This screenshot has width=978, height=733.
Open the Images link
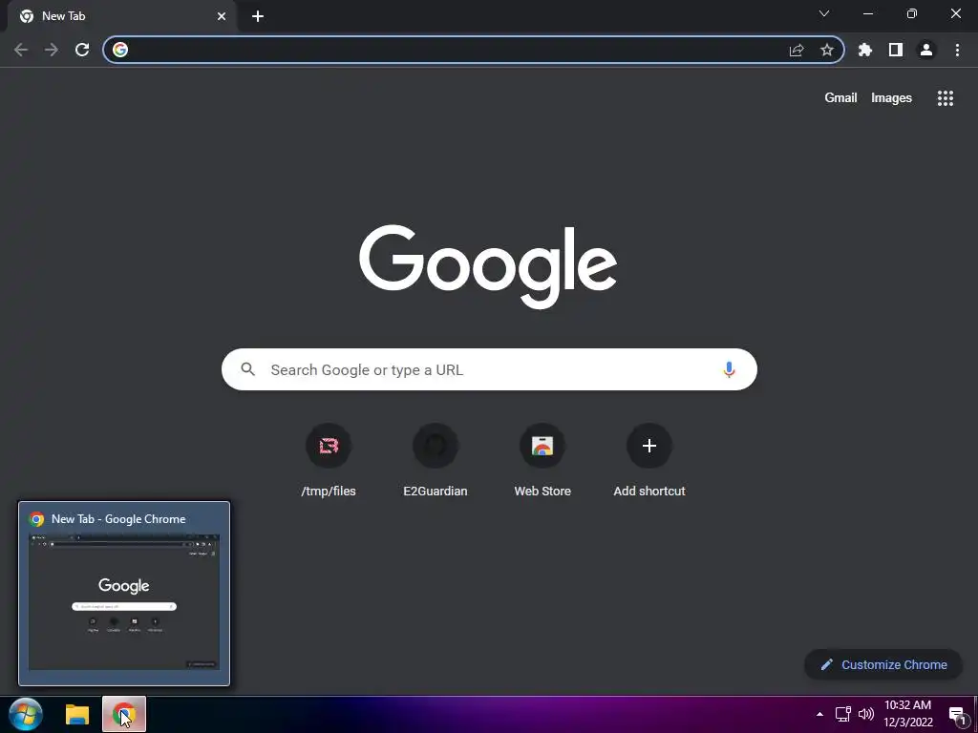click(x=891, y=98)
